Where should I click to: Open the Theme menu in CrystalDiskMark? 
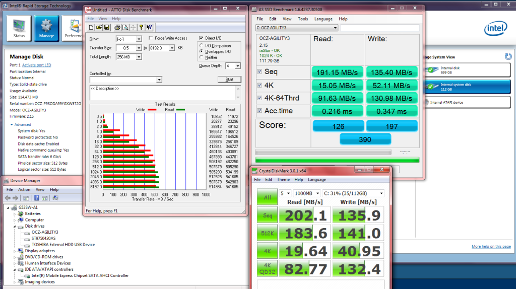283,180
